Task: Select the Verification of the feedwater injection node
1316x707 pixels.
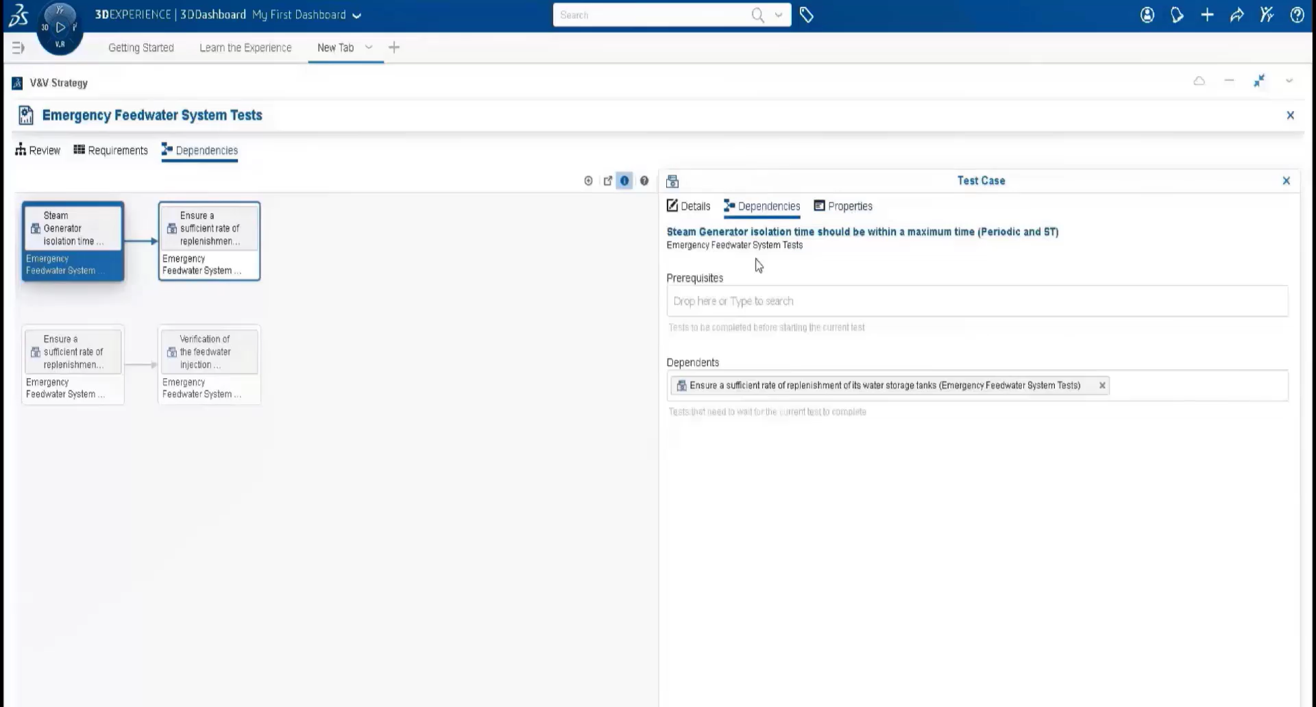Action: pyautogui.click(x=209, y=364)
